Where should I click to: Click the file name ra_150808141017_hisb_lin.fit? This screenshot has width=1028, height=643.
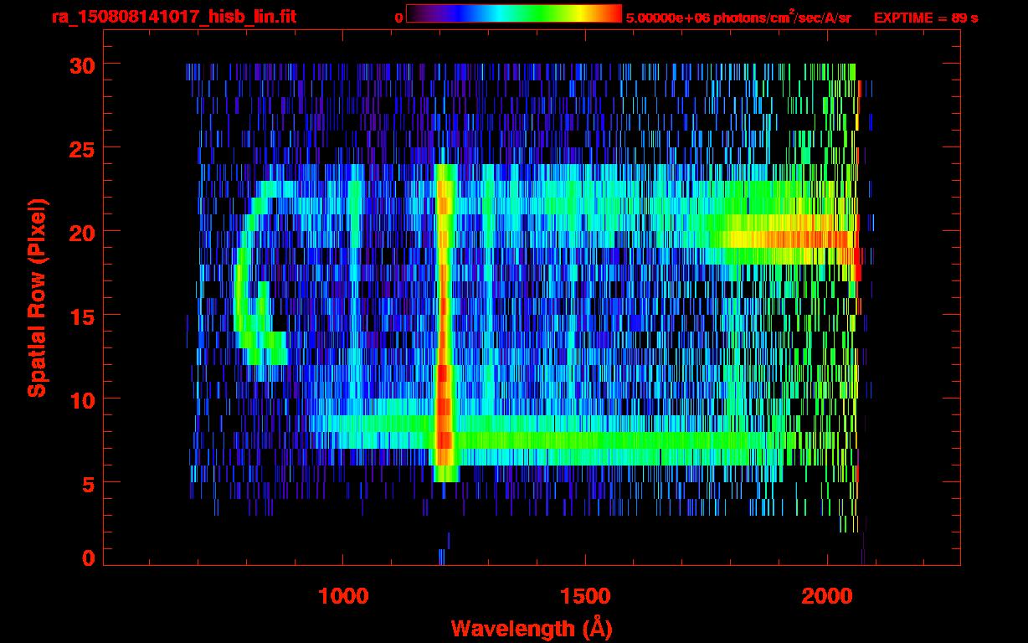pos(172,17)
